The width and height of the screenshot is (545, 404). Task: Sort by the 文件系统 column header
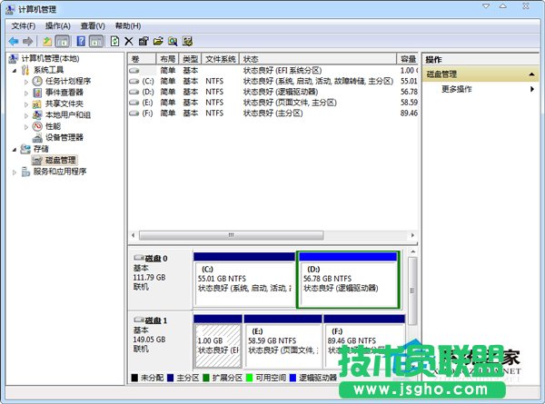(x=221, y=59)
